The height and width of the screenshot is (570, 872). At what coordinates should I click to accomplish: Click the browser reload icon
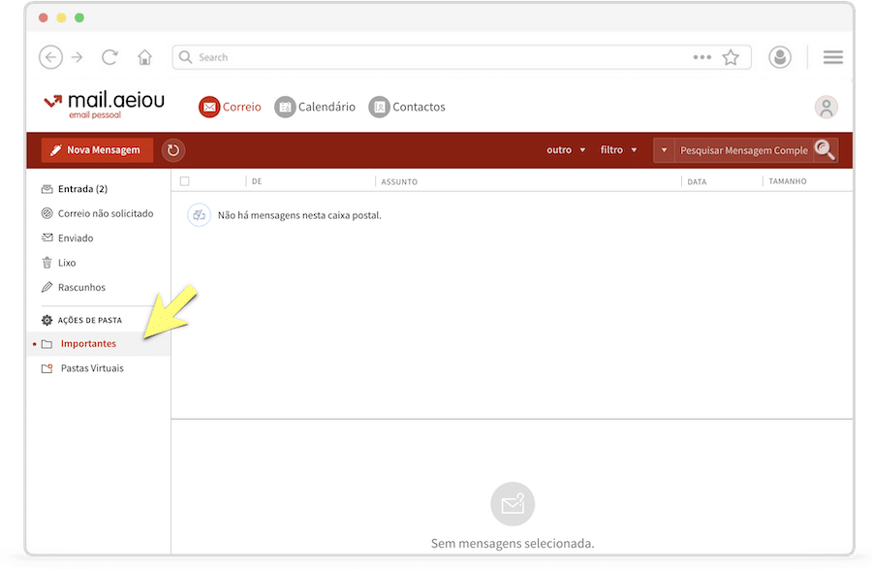click(x=109, y=58)
